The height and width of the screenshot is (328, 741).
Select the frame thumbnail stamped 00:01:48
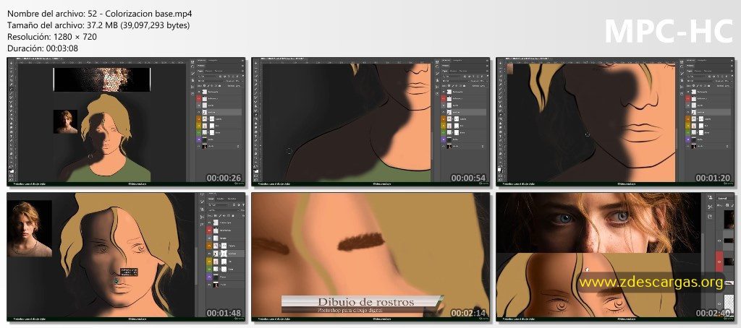click(126, 256)
